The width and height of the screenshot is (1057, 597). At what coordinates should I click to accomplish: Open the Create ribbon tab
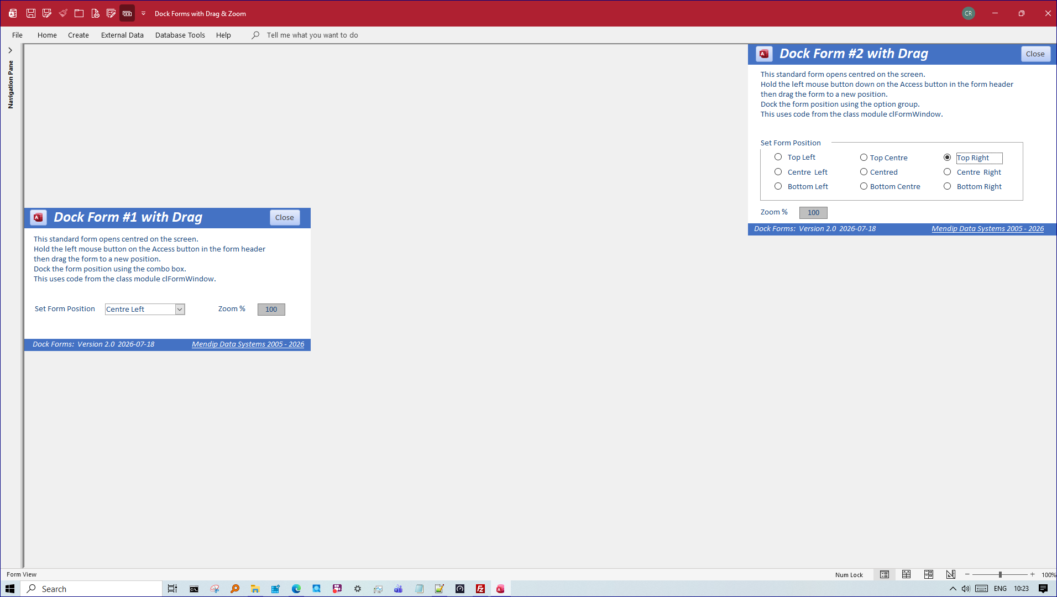tap(79, 35)
